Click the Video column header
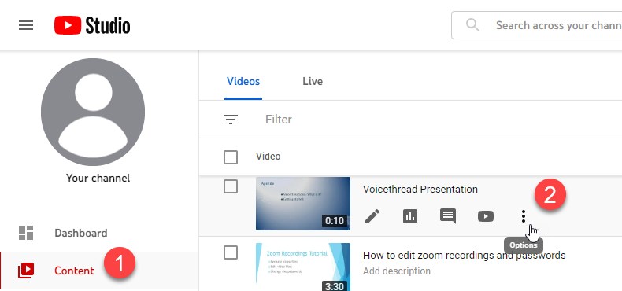 click(268, 157)
